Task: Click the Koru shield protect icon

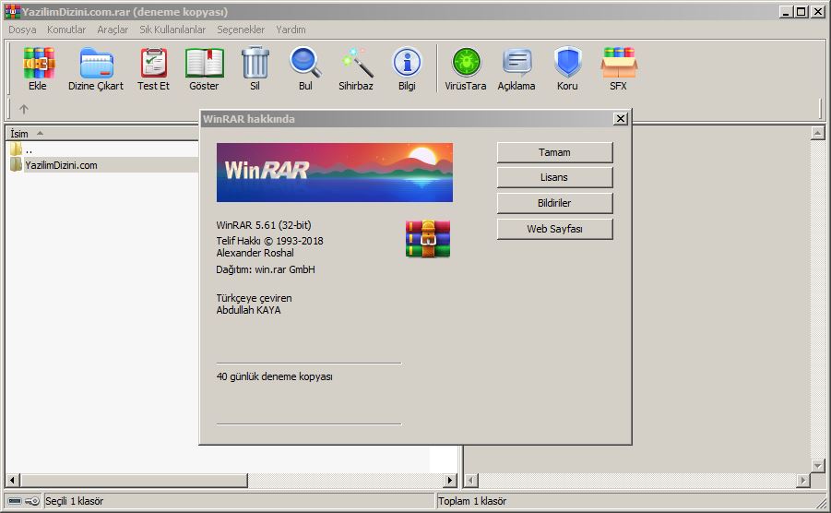Action: point(567,63)
